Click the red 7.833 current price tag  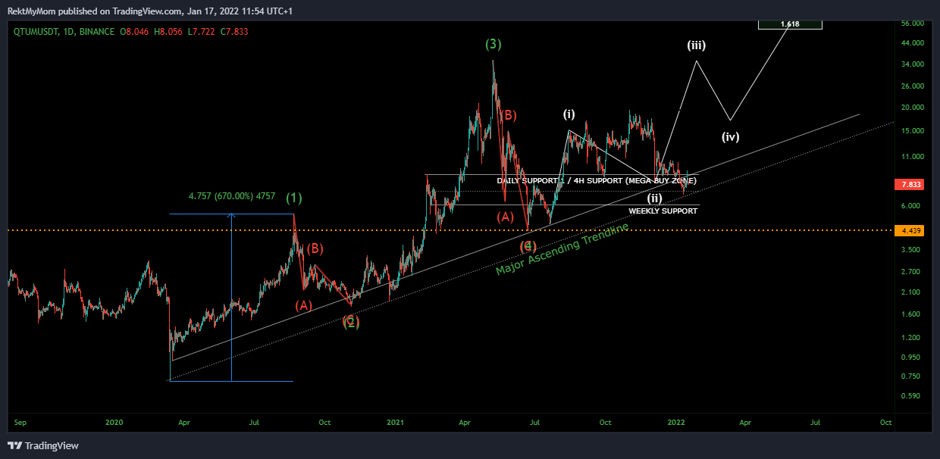(907, 184)
